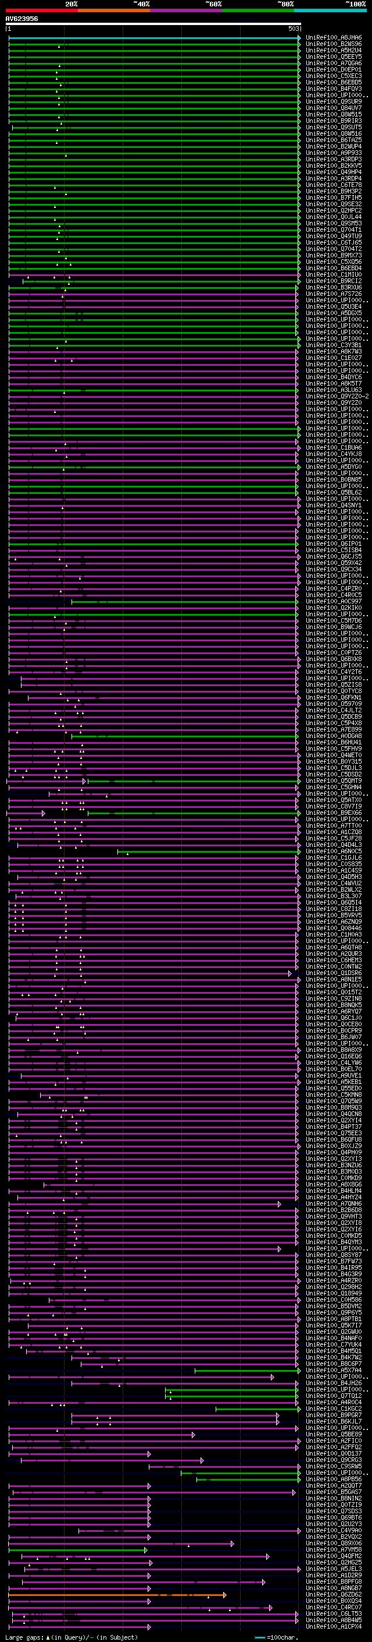Select hit UniRef100_Q5EEY5

[334, 57]
